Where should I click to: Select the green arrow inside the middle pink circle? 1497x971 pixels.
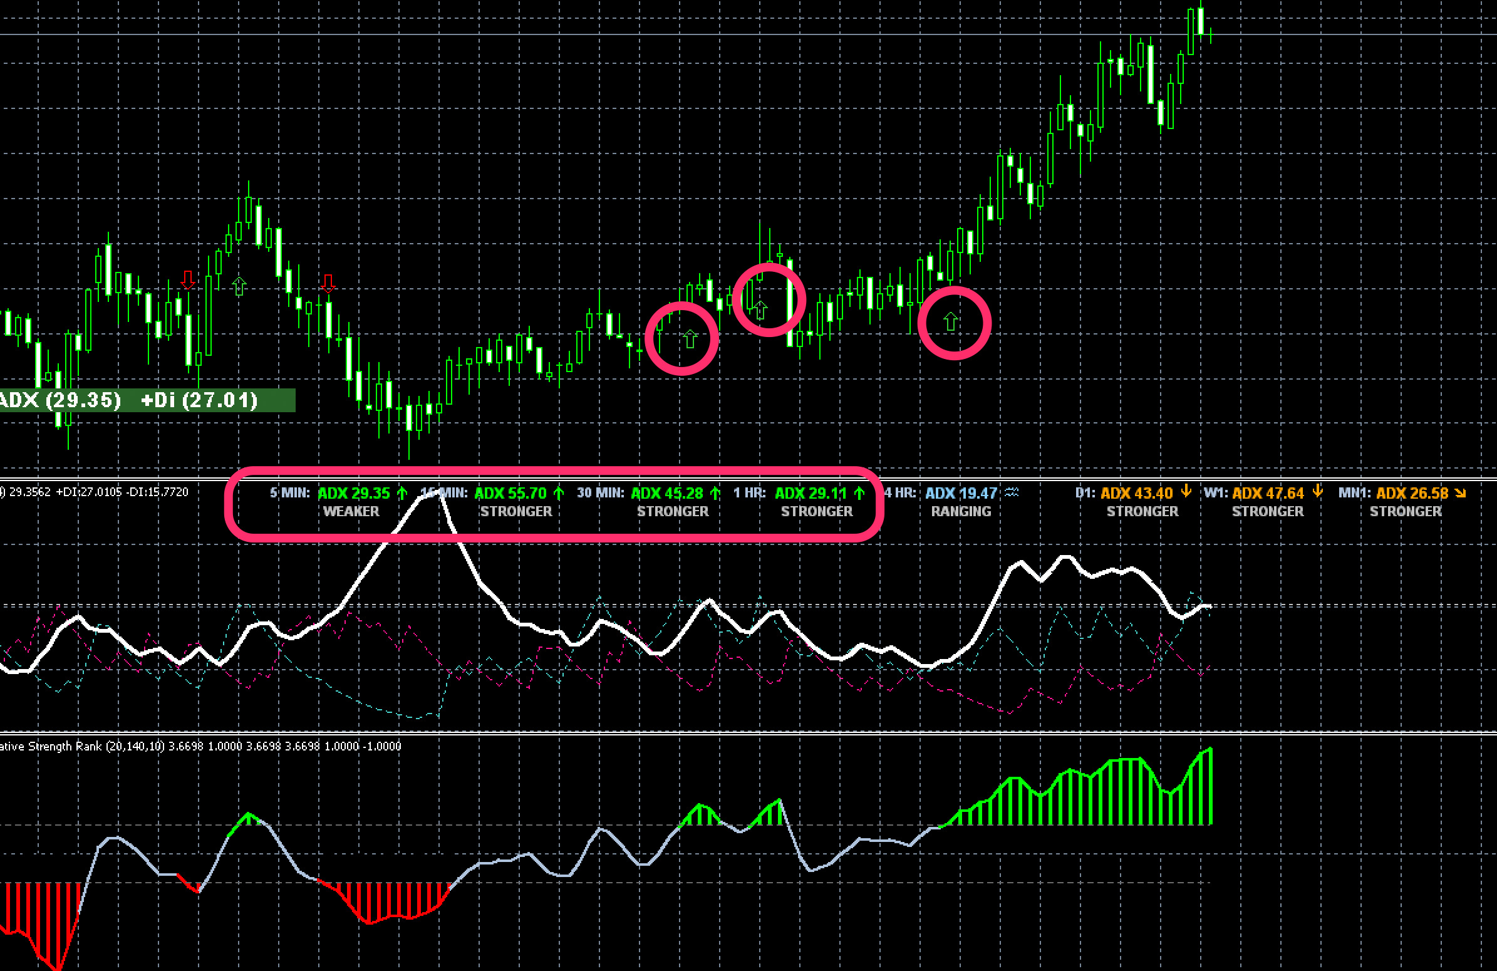(x=760, y=309)
